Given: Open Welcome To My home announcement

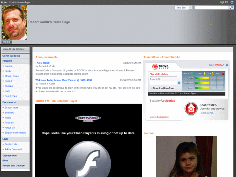Looking at the screenshot, I should [x=64, y=80].
